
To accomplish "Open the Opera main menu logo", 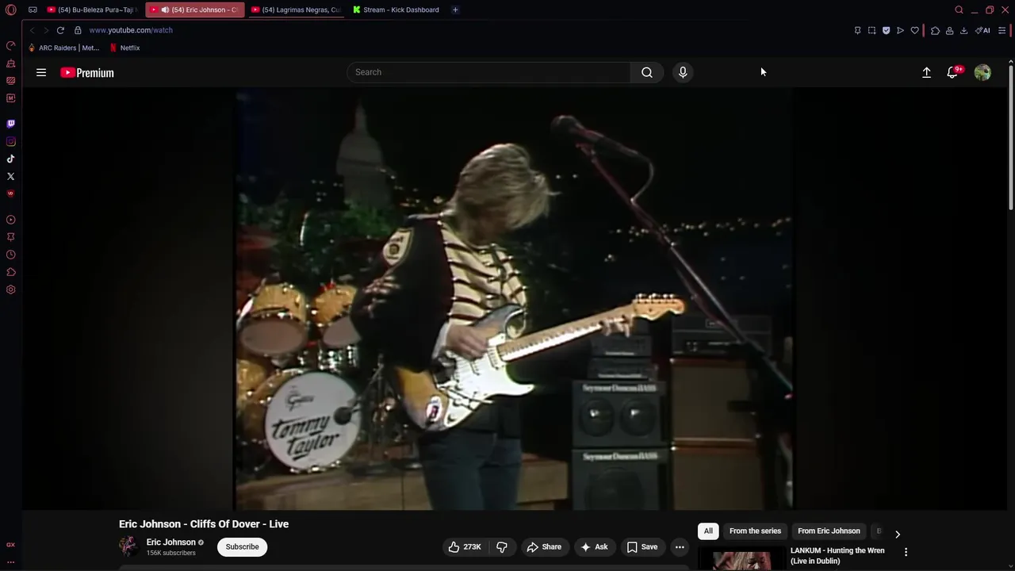I will point(10,10).
